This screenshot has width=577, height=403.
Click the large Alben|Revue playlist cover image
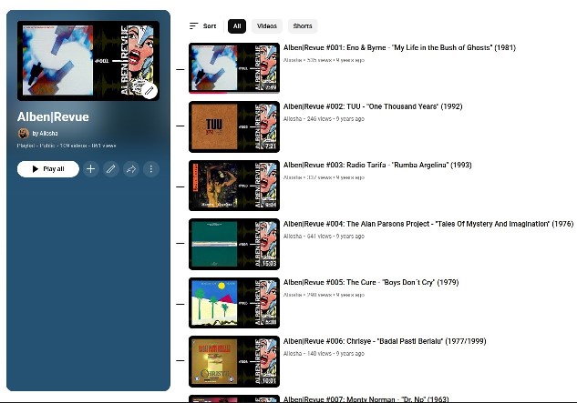coord(88,61)
